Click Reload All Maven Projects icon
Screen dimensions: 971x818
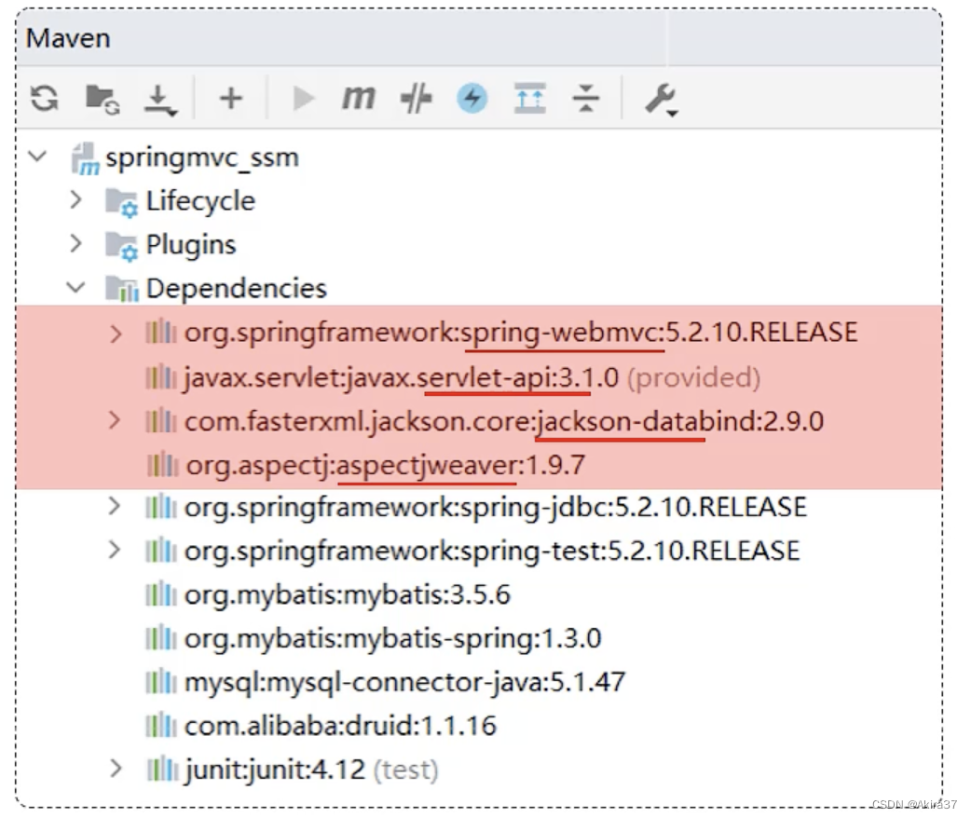(x=45, y=98)
